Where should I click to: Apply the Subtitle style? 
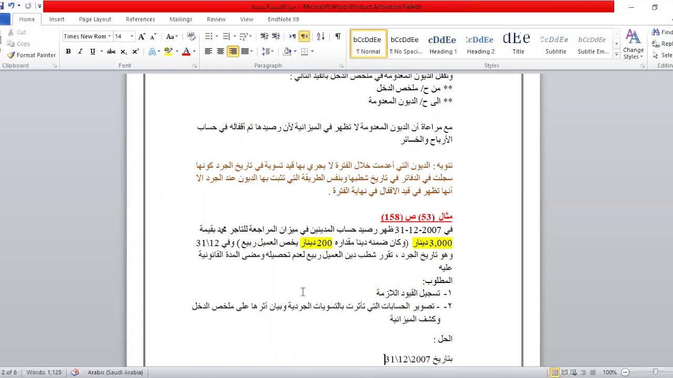tap(556, 44)
